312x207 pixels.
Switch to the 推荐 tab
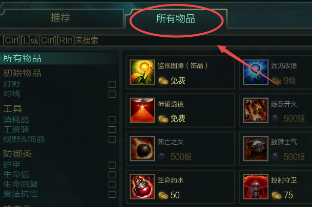tap(60, 18)
